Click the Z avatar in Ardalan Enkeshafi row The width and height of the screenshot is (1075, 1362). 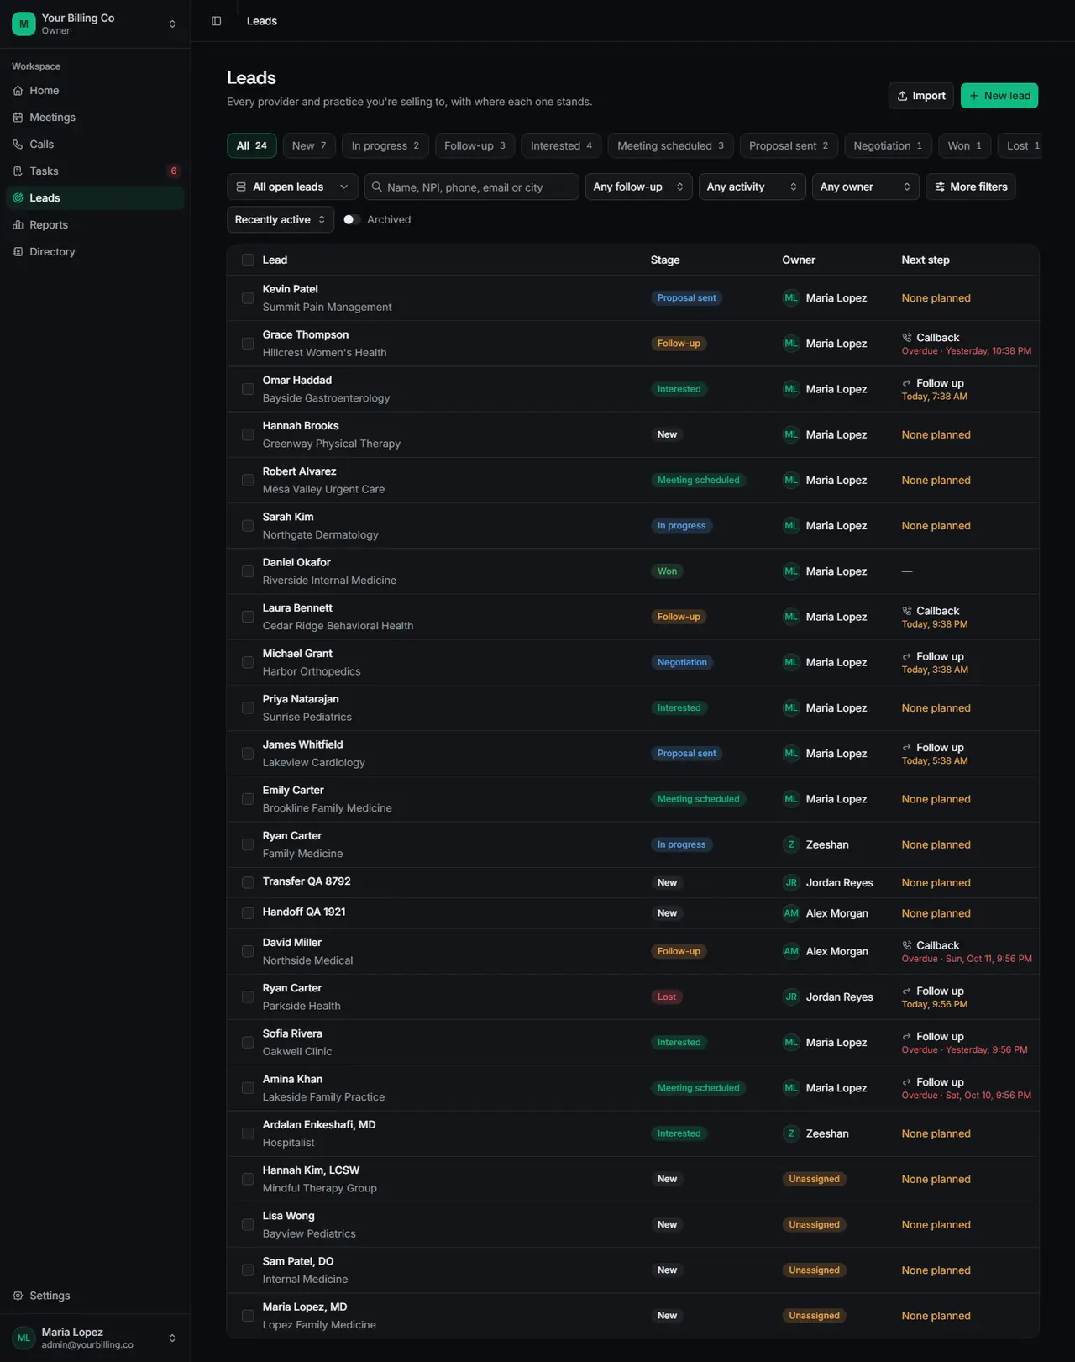(x=791, y=1134)
